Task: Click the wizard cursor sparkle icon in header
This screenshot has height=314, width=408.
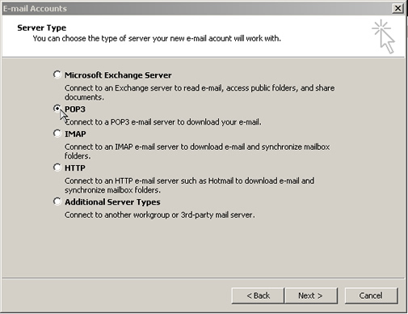Action: [x=384, y=36]
